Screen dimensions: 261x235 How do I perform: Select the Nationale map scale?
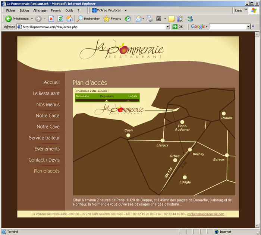point(82,96)
